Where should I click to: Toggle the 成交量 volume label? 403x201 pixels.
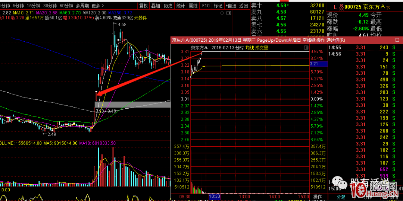coord(261,48)
